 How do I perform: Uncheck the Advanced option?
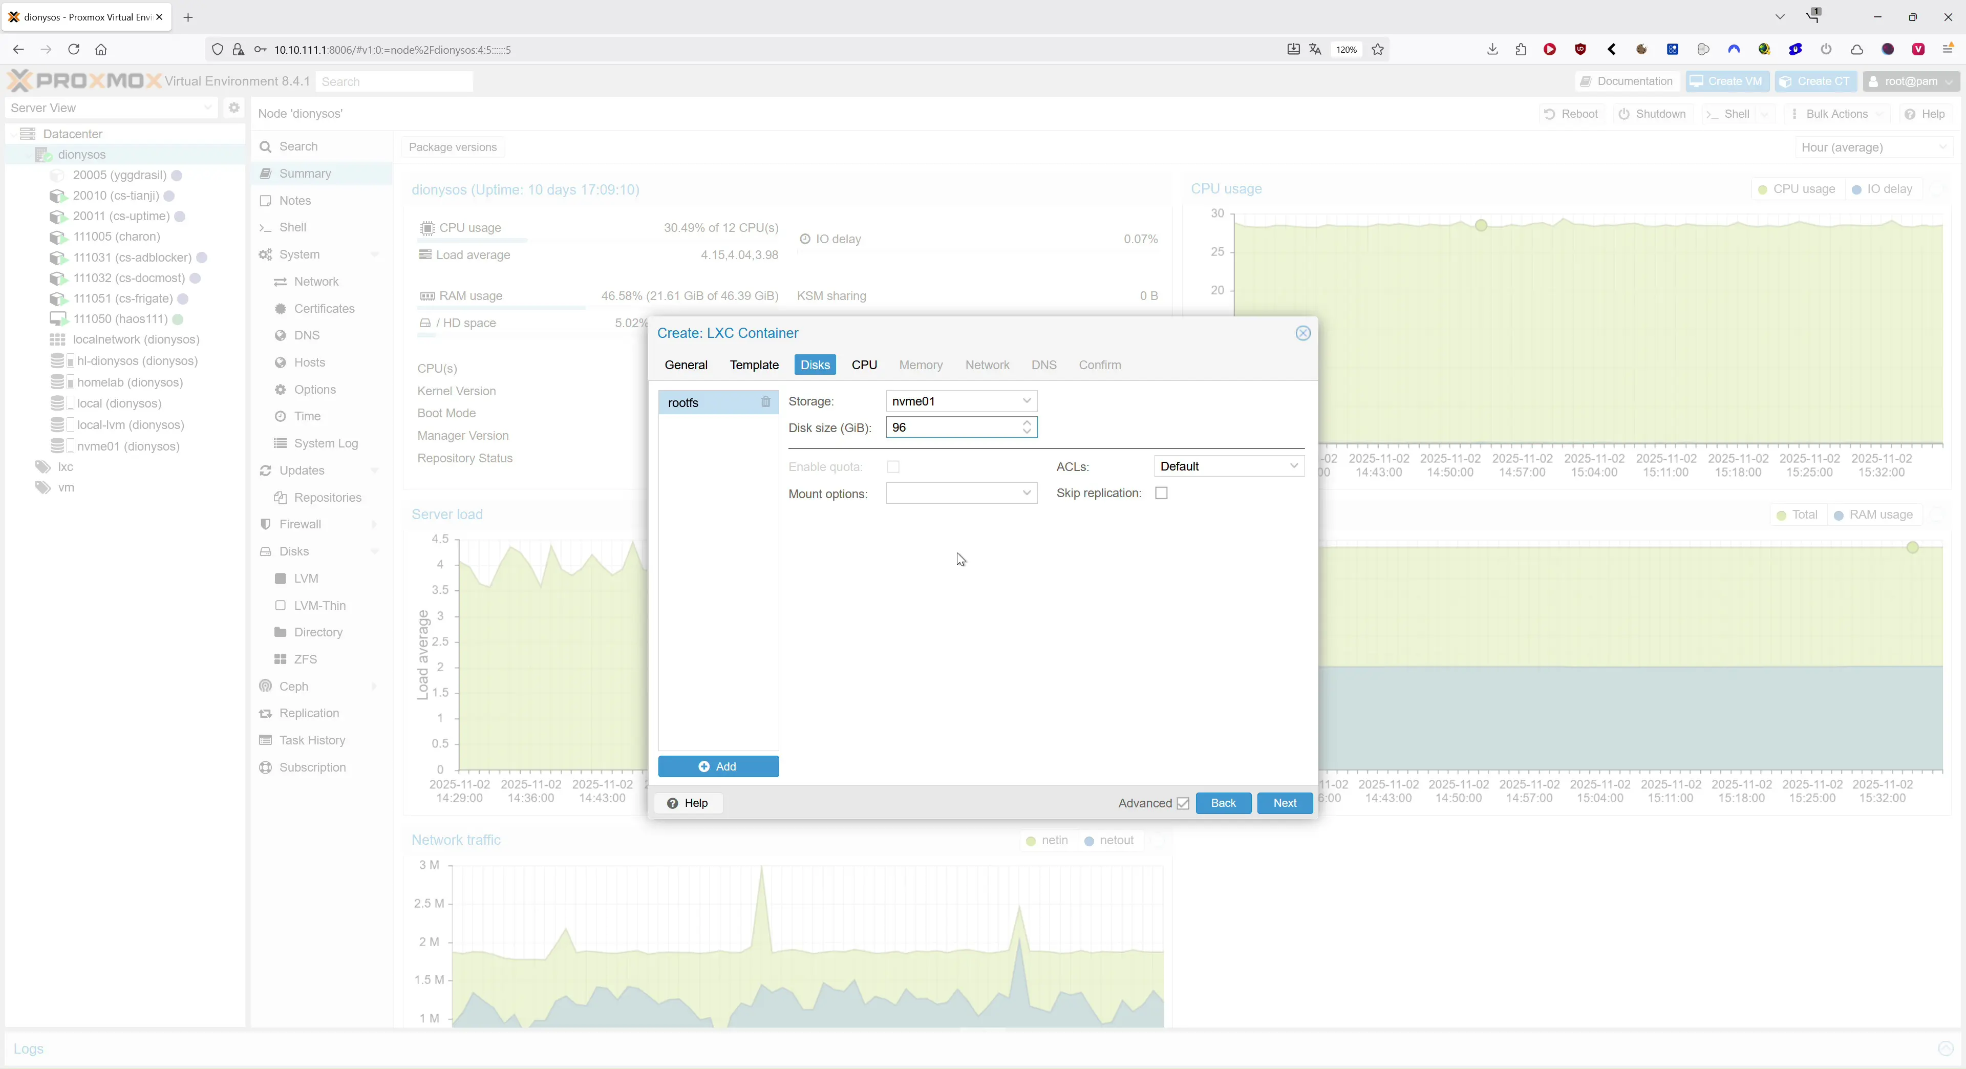[x=1182, y=803]
